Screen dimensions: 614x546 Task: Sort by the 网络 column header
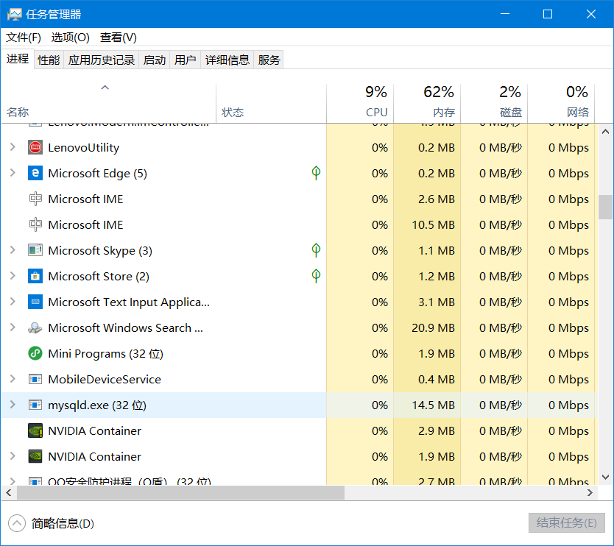pyautogui.click(x=561, y=103)
